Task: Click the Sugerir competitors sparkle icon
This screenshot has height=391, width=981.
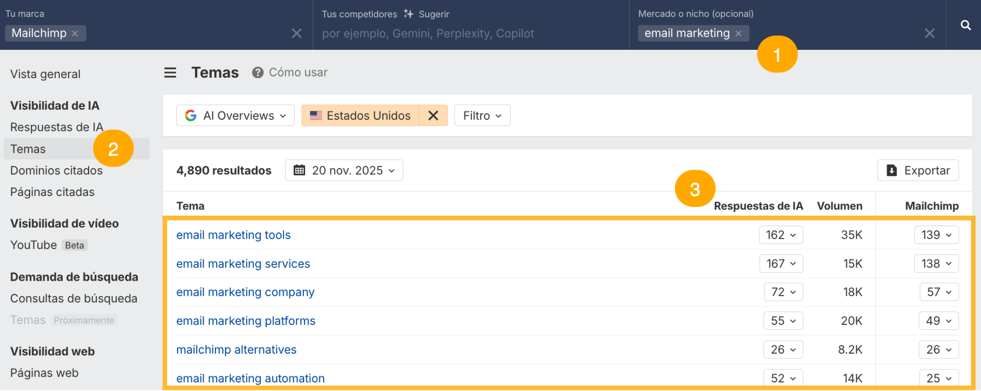Action: pos(409,14)
